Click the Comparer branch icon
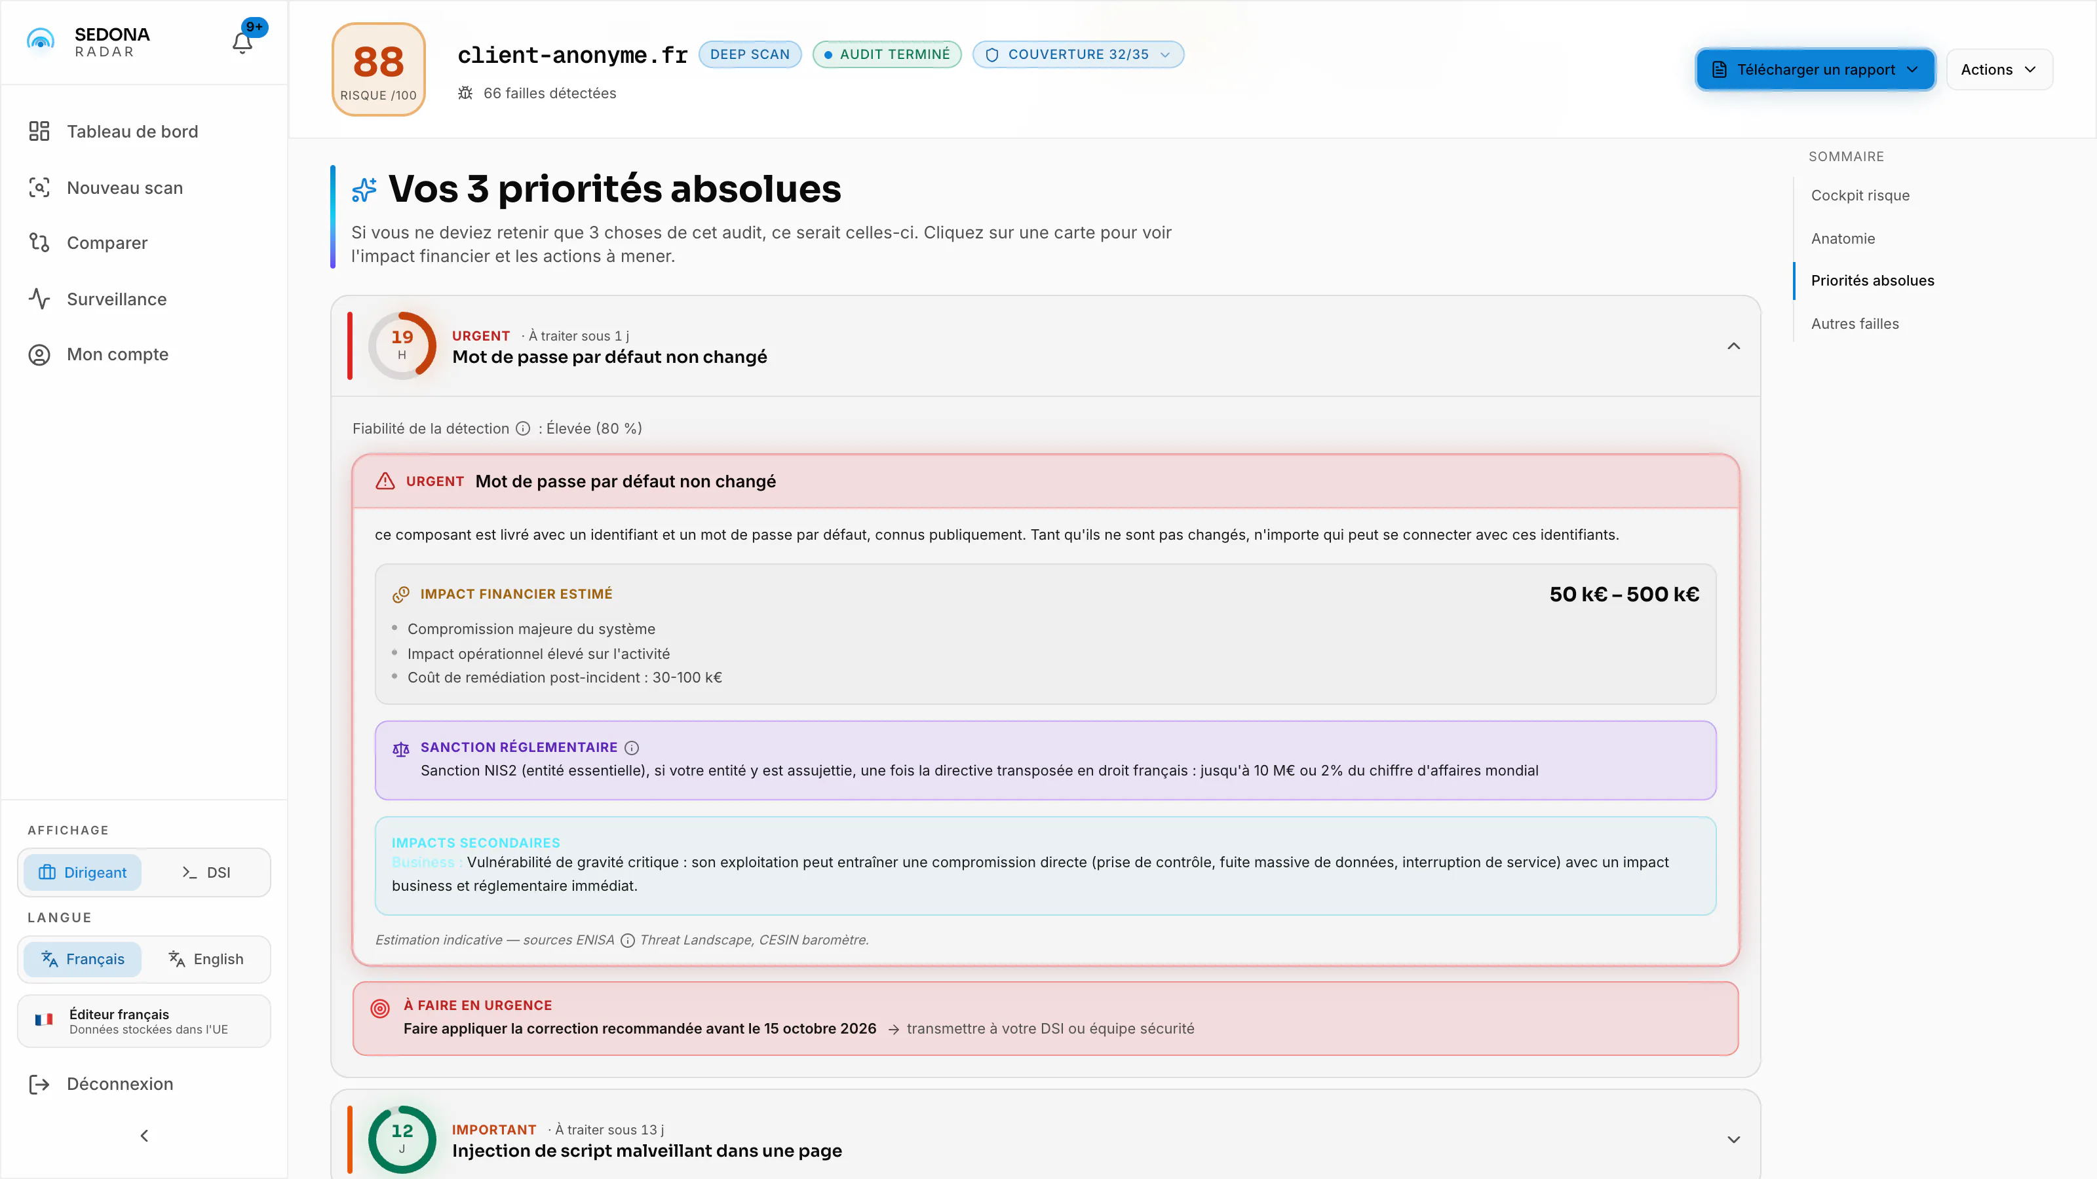2097x1179 pixels. tap(39, 242)
